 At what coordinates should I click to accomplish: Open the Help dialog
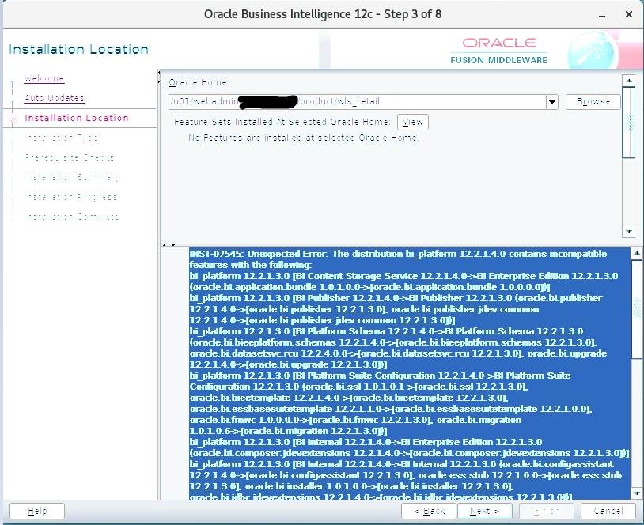pos(36,510)
